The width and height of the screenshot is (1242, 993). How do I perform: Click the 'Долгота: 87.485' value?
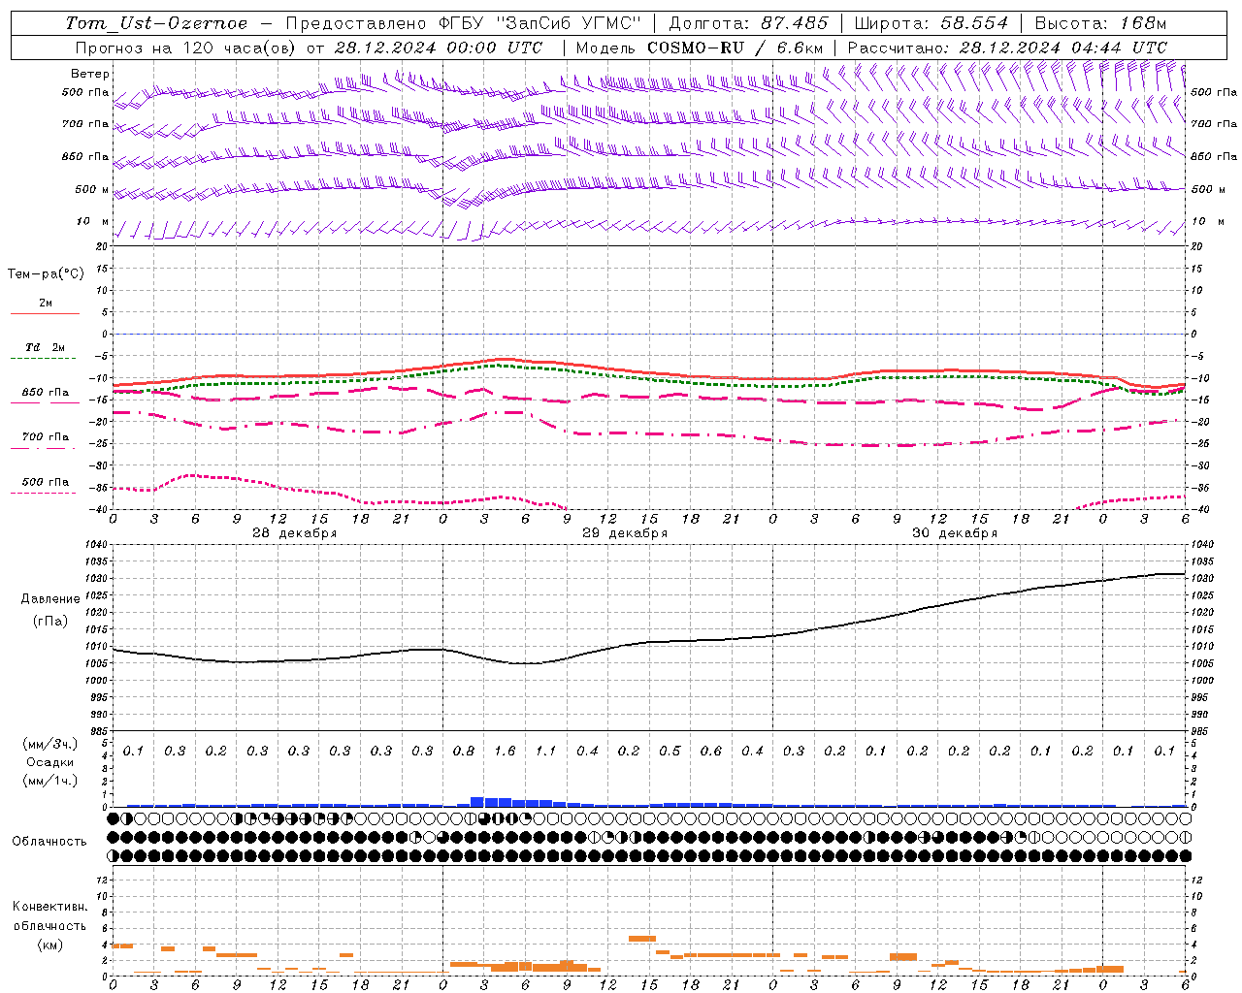click(749, 23)
